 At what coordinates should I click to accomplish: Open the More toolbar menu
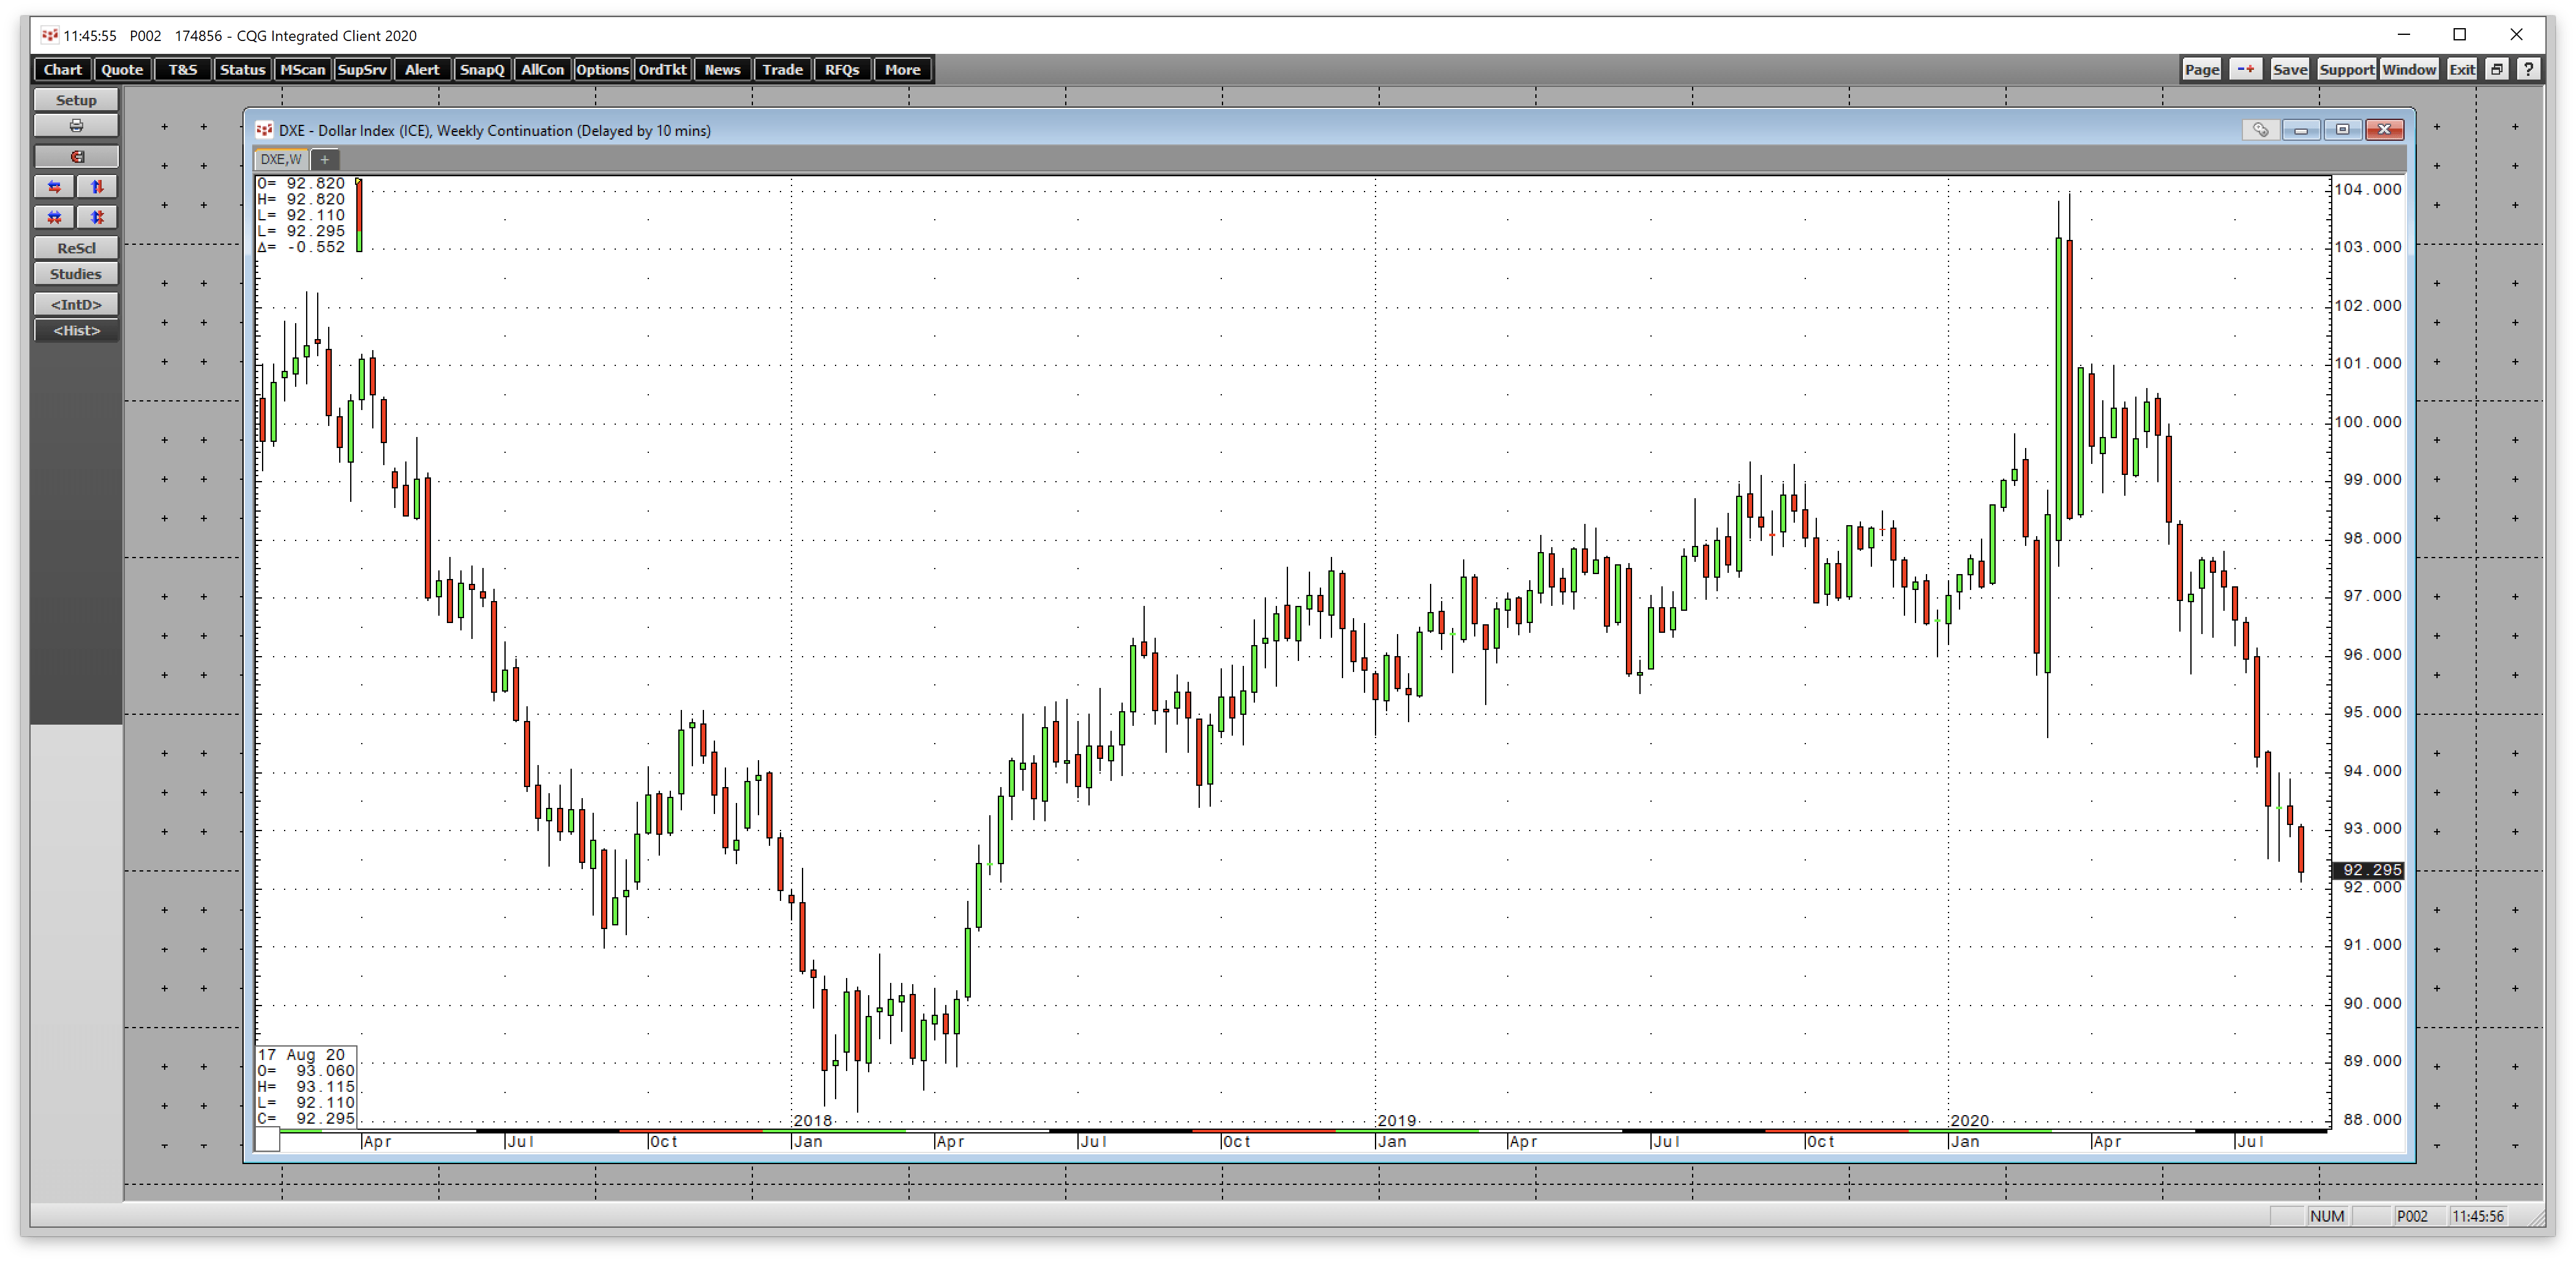902,69
